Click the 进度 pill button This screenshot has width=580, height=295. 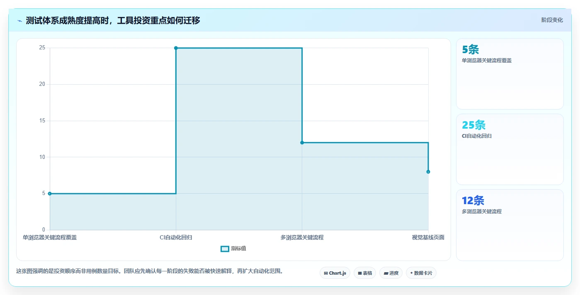(391, 273)
